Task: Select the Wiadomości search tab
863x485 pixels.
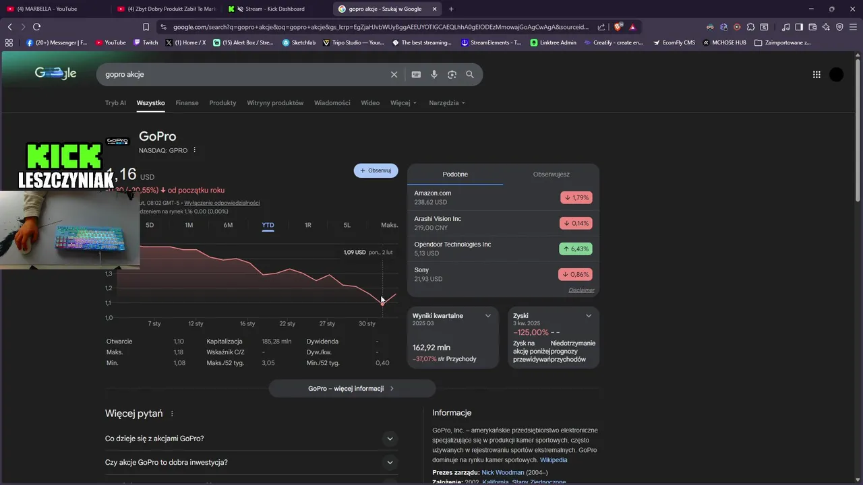Action: coord(332,103)
